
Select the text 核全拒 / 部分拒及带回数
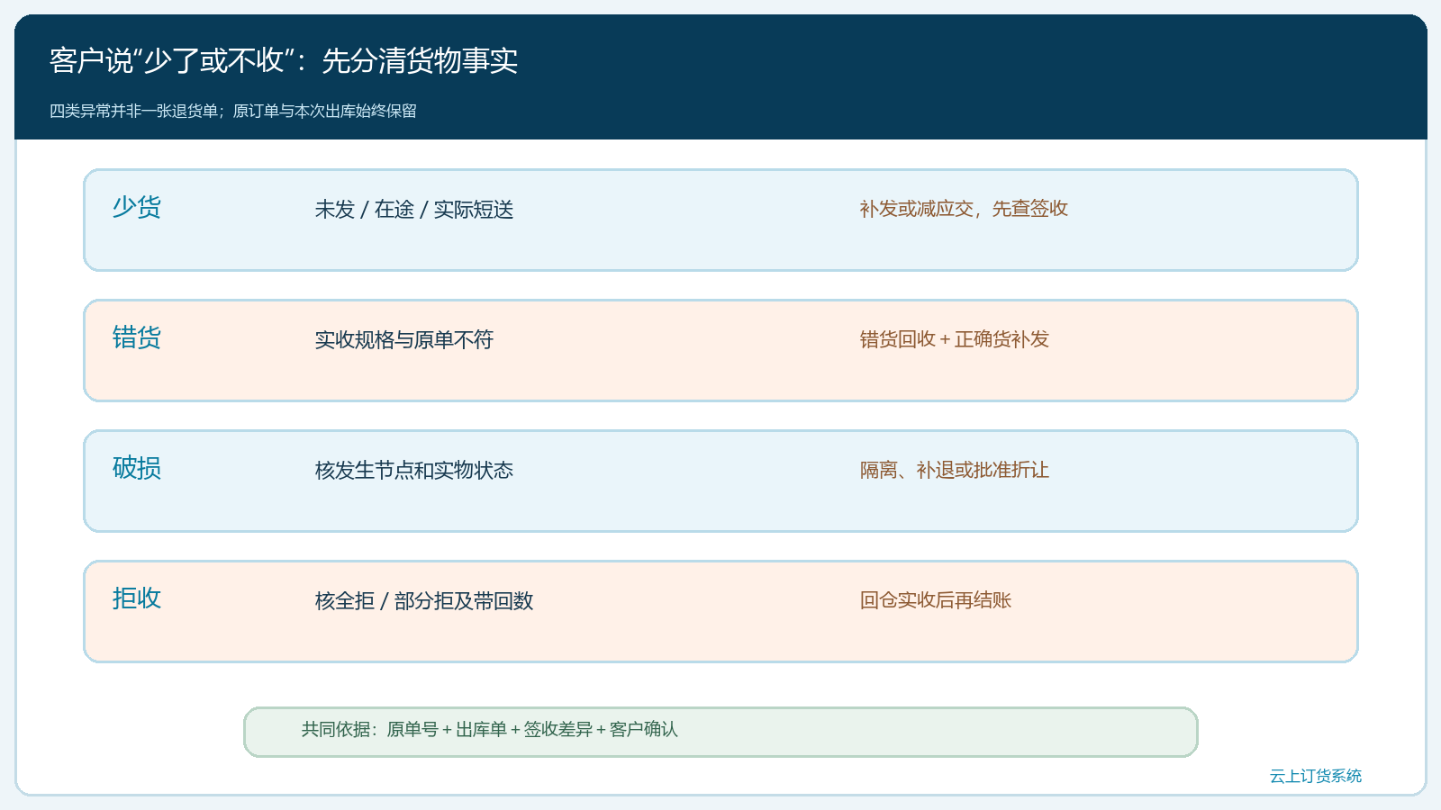[424, 601]
